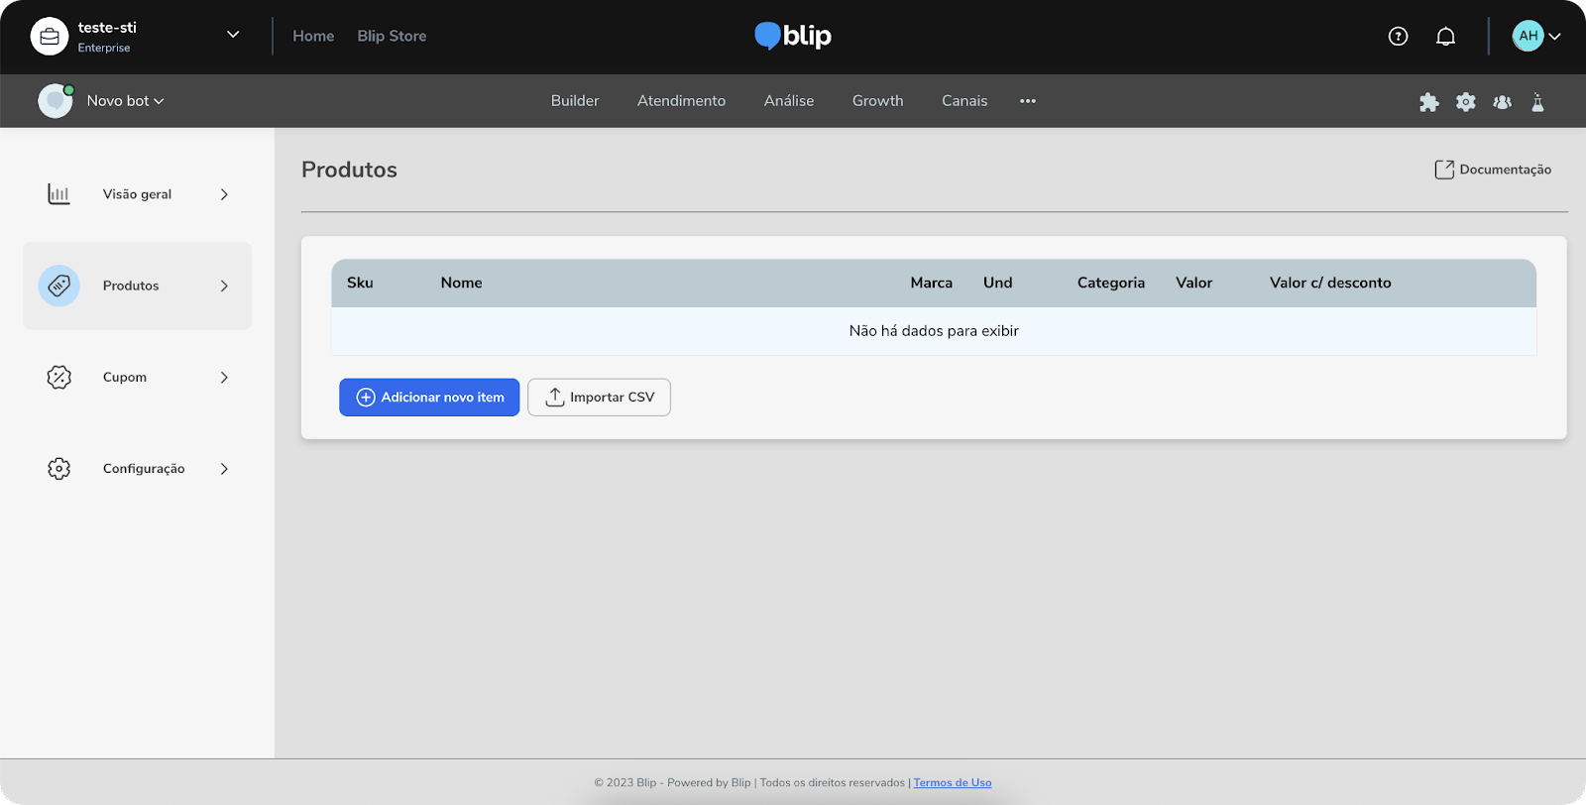Click the team members icon

(1502, 102)
